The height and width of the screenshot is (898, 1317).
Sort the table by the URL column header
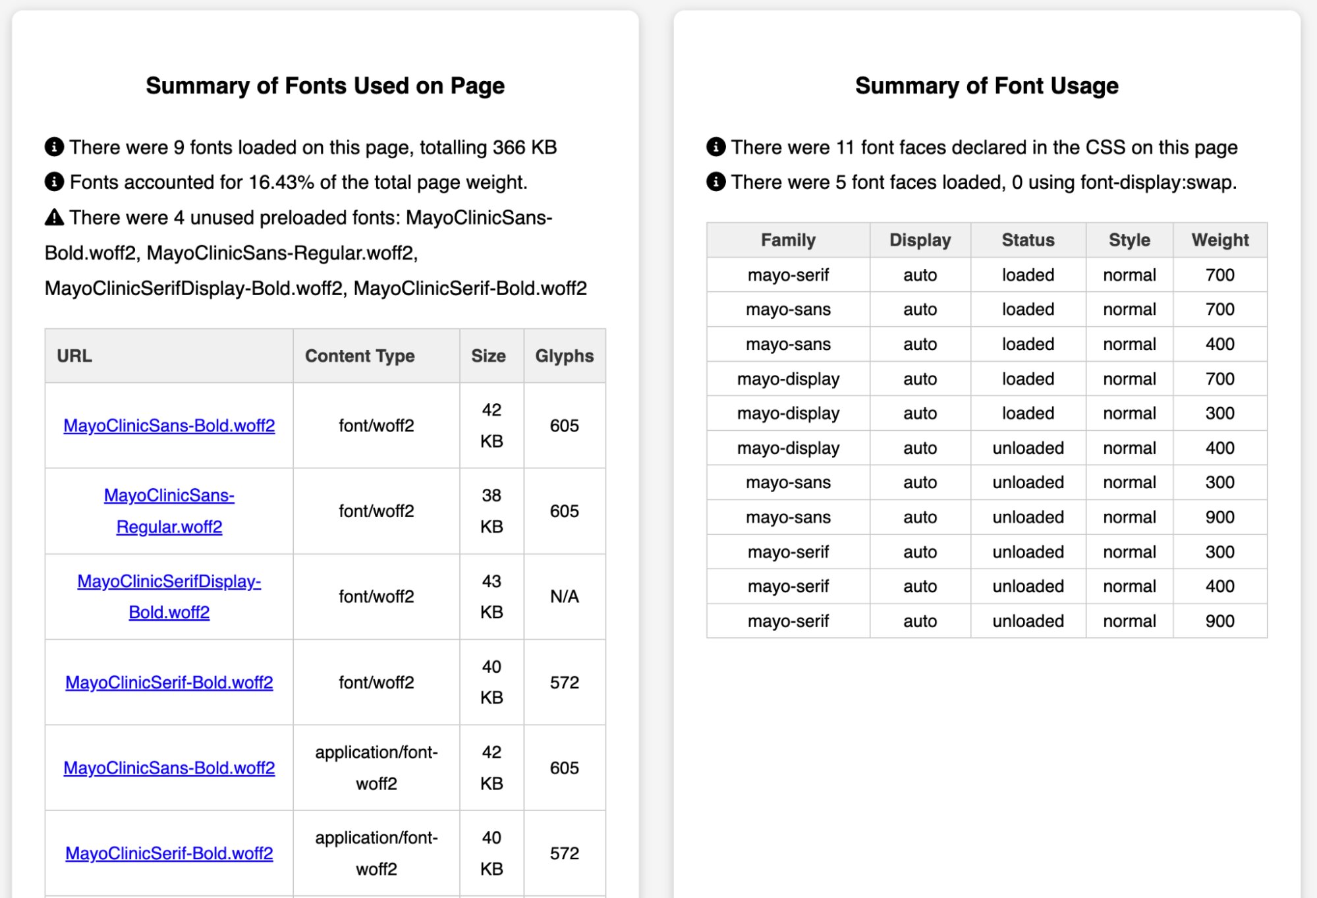tap(74, 356)
